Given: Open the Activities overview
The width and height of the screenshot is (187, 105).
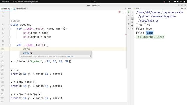Looking at the screenshot, I should coord(6,2).
